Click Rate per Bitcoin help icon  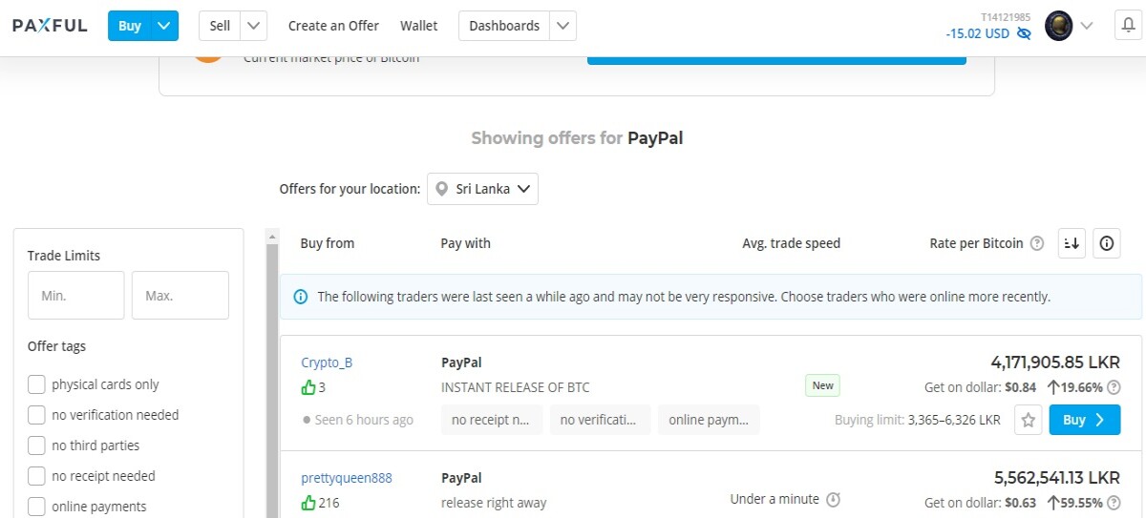point(1037,243)
